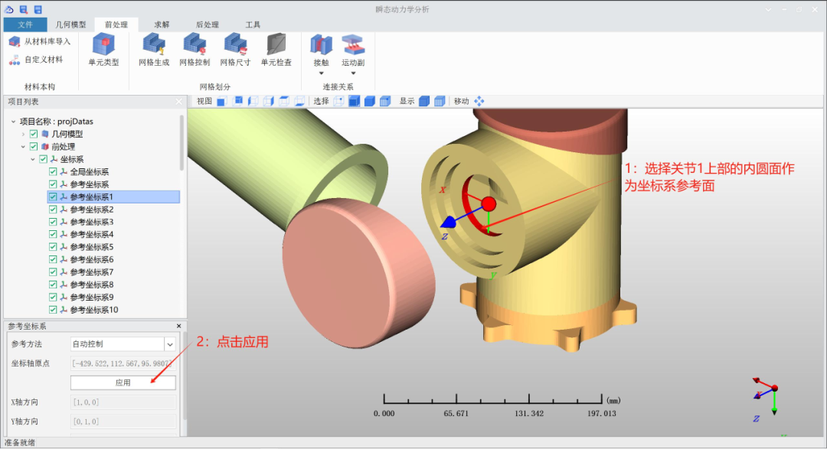This screenshot has width=827, height=449.
Task: Open the 接触 dropdown arrow
Action: click(321, 73)
